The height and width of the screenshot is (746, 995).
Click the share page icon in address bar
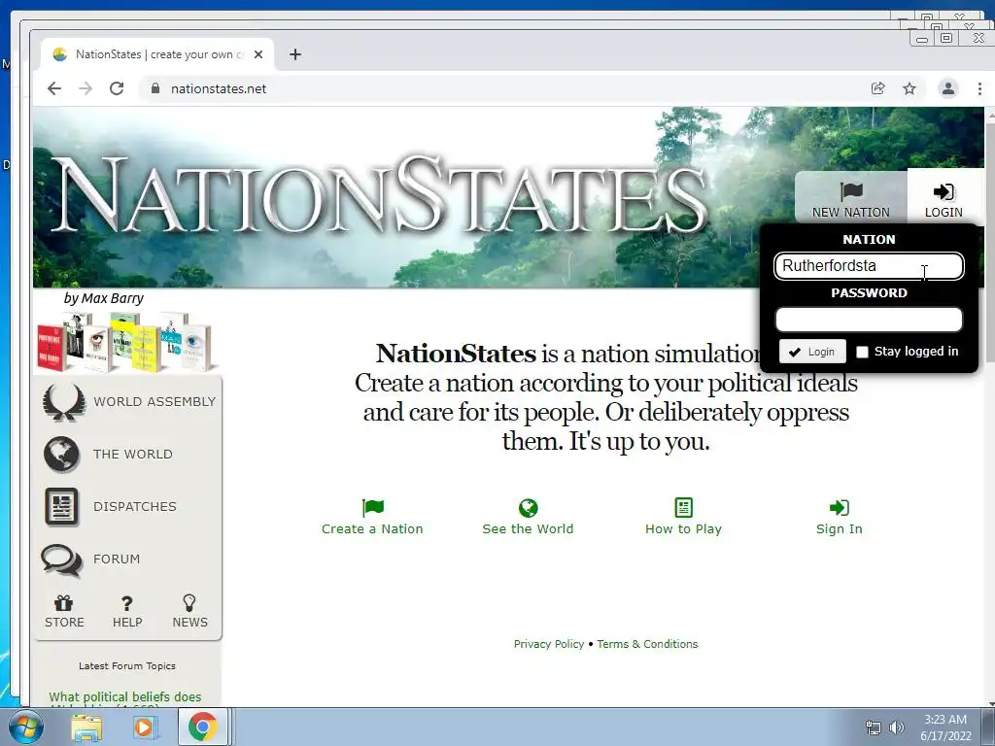pyautogui.click(x=878, y=88)
